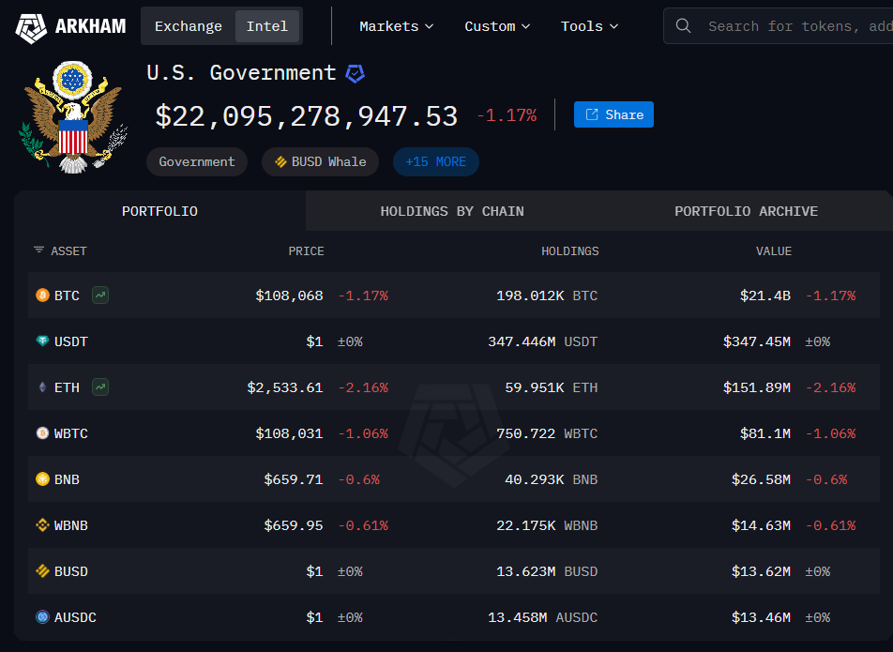The height and width of the screenshot is (652, 893).
Task: Click the USDT asset name
Action: click(x=71, y=341)
